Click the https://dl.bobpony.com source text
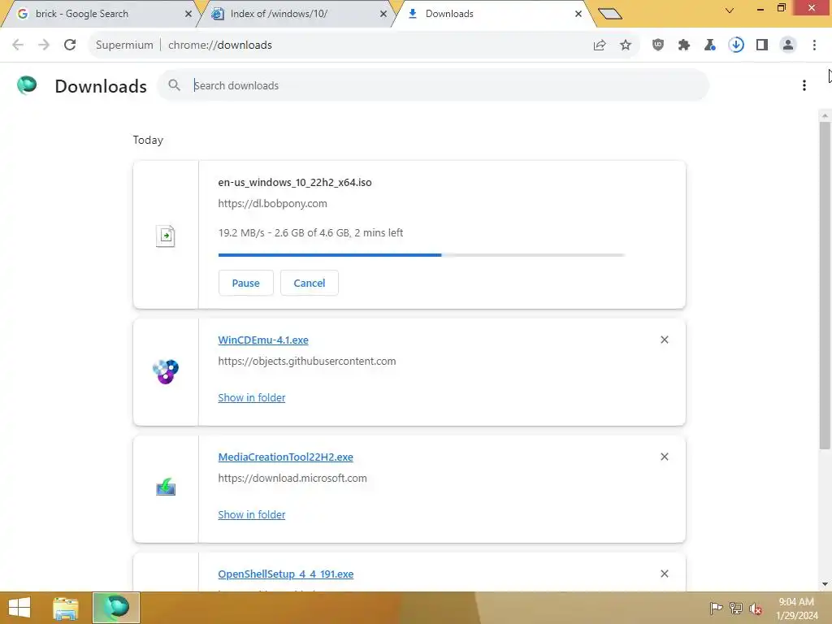The height and width of the screenshot is (624, 832). click(x=272, y=204)
